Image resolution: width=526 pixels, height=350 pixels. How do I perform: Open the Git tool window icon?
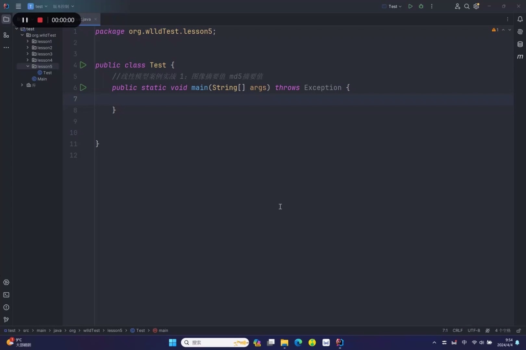(x=6, y=320)
